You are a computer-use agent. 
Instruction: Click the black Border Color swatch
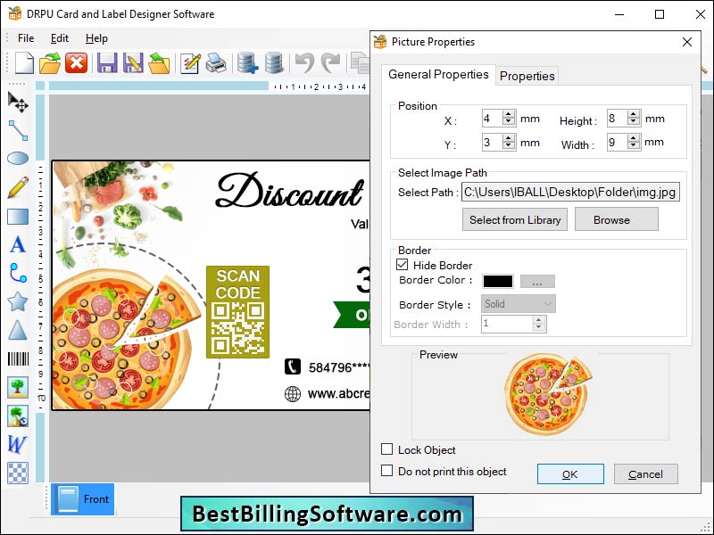pyautogui.click(x=498, y=281)
